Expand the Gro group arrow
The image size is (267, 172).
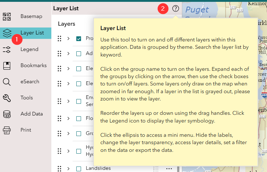coord(69,133)
